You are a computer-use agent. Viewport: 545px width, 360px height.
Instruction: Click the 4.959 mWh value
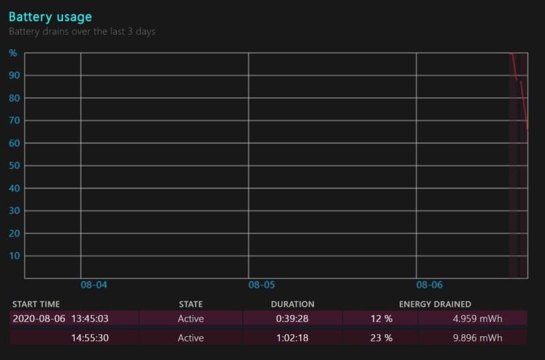tap(480, 318)
